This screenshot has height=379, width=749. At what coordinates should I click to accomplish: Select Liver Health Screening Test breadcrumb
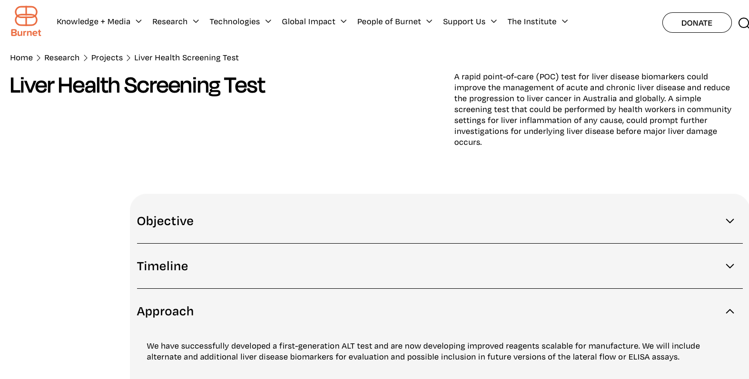(x=187, y=57)
